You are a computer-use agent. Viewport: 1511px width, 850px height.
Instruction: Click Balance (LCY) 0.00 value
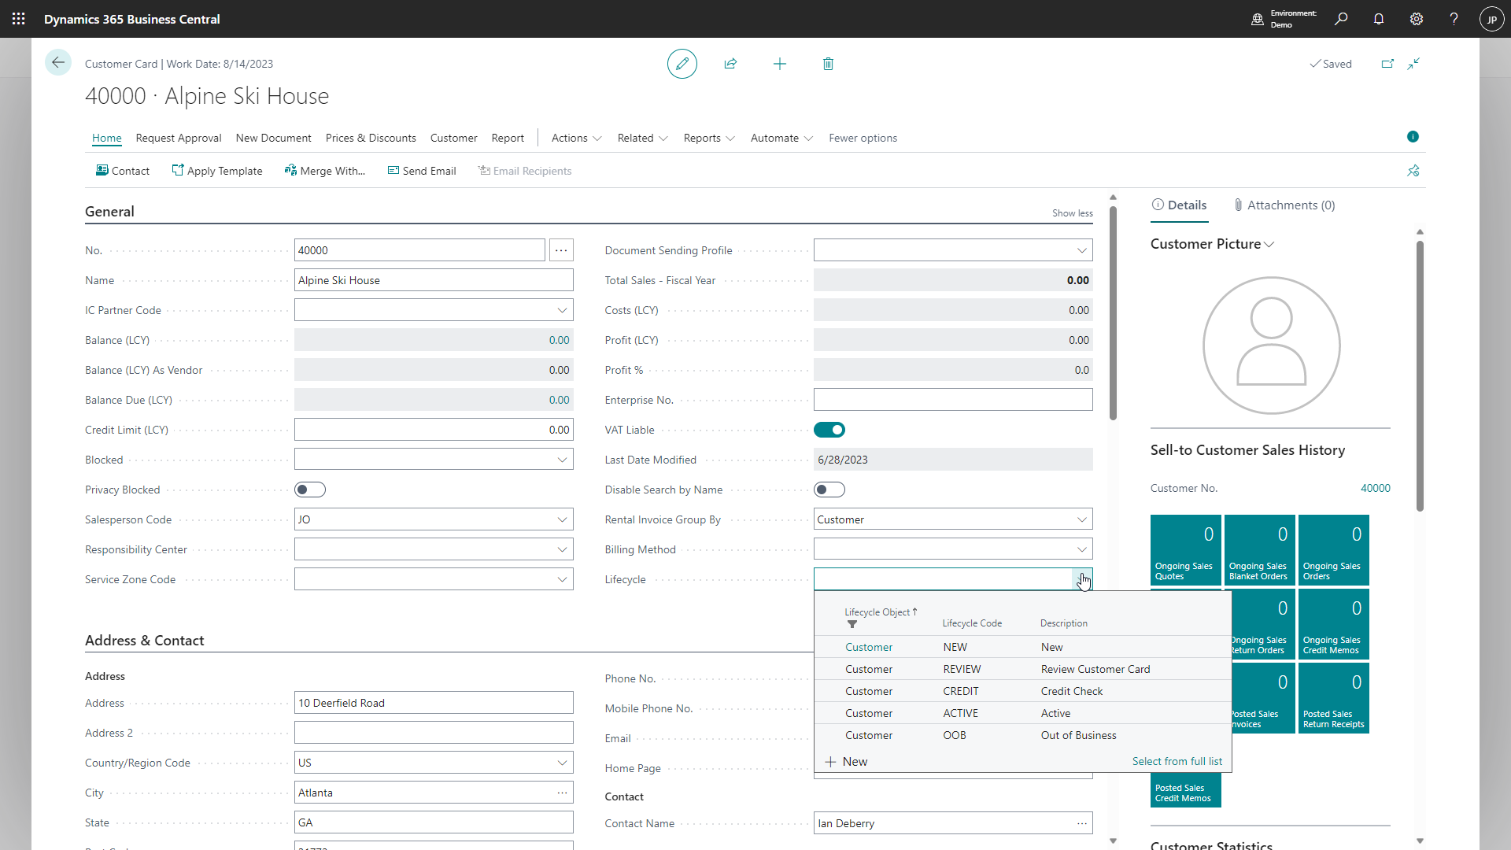559,340
